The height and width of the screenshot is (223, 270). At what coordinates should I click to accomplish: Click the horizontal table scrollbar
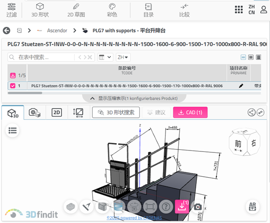pyautogui.click(x=25, y=93)
